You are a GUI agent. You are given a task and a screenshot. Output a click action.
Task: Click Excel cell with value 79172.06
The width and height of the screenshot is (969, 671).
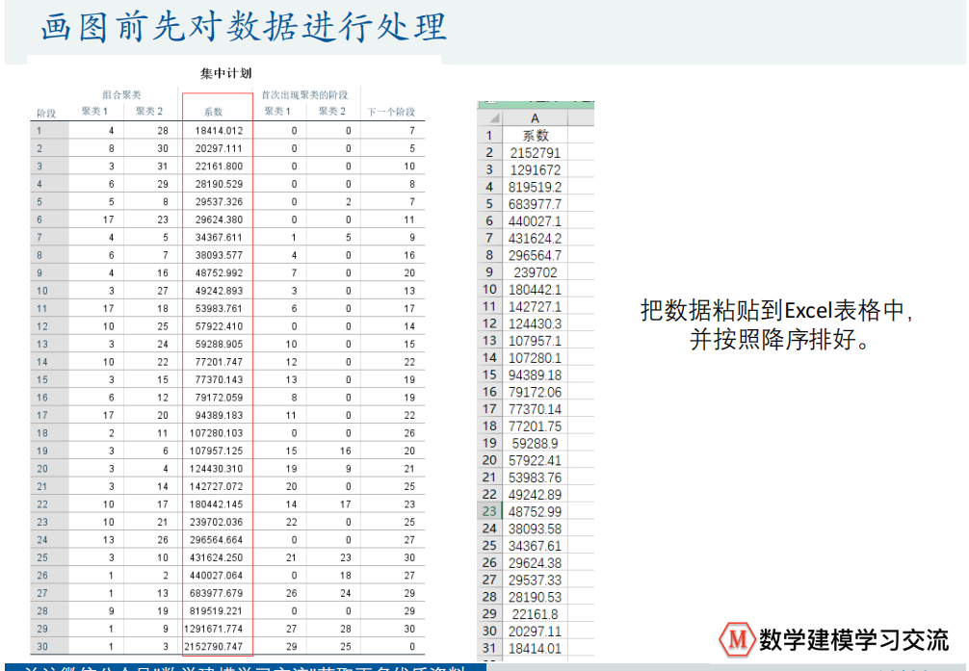tap(536, 392)
